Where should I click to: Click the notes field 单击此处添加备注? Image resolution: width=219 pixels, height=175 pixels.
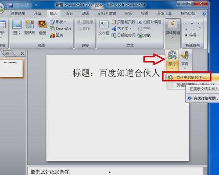(115, 171)
